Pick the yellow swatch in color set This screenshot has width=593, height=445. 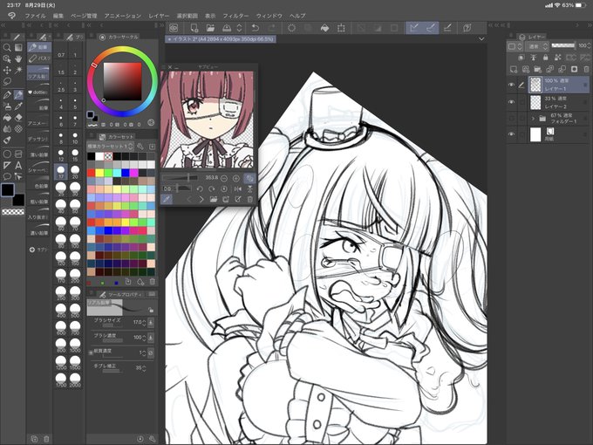[x=99, y=173]
